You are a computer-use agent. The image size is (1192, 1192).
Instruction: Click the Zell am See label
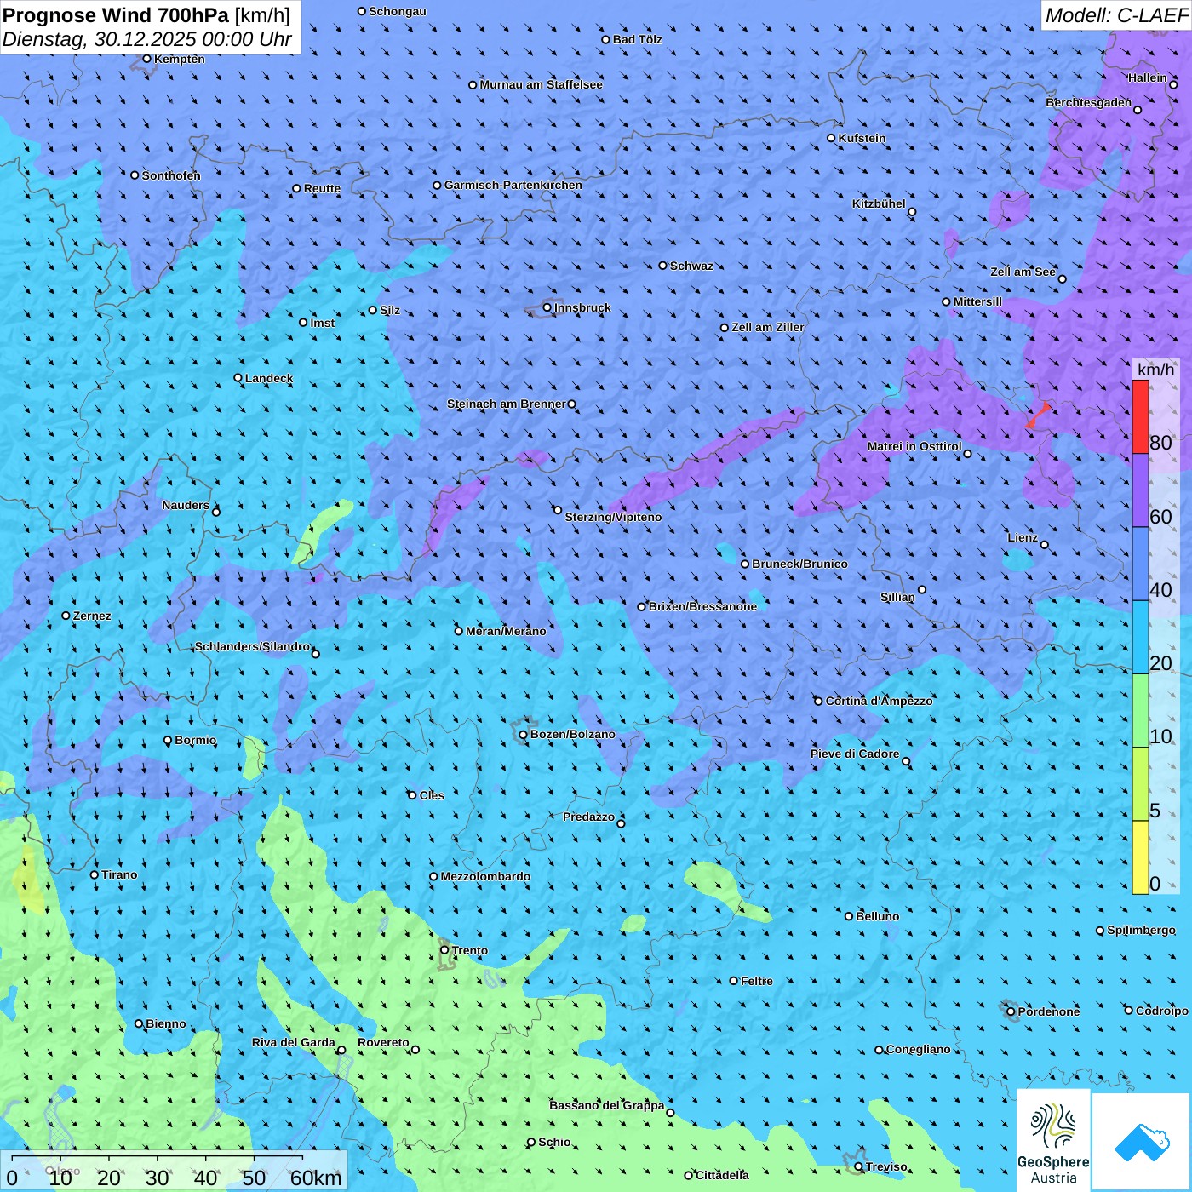point(1023,272)
